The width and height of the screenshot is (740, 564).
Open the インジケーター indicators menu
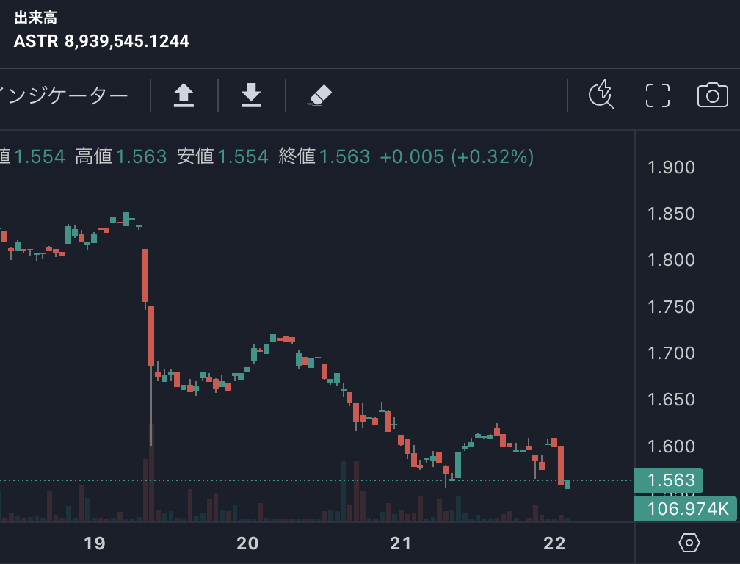65,95
